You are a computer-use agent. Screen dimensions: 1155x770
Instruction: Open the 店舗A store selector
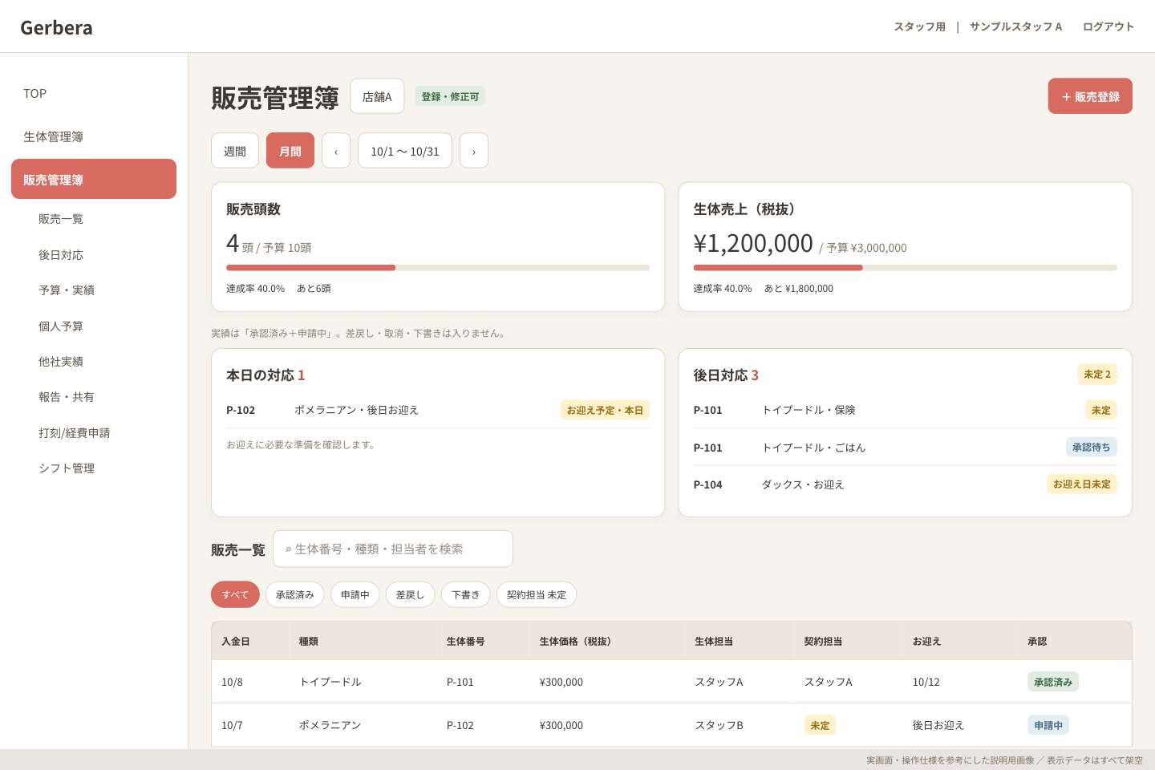pyautogui.click(x=377, y=97)
